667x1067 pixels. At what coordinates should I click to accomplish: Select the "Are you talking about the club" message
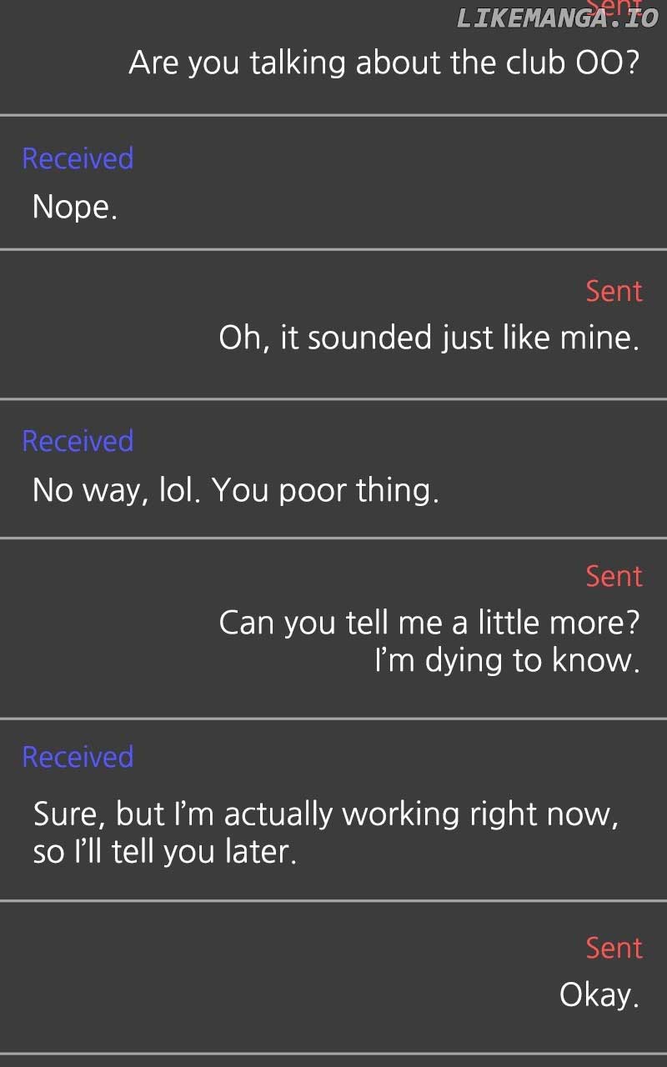(x=384, y=63)
